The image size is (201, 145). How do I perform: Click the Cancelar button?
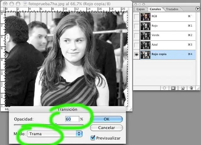tap(106, 128)
